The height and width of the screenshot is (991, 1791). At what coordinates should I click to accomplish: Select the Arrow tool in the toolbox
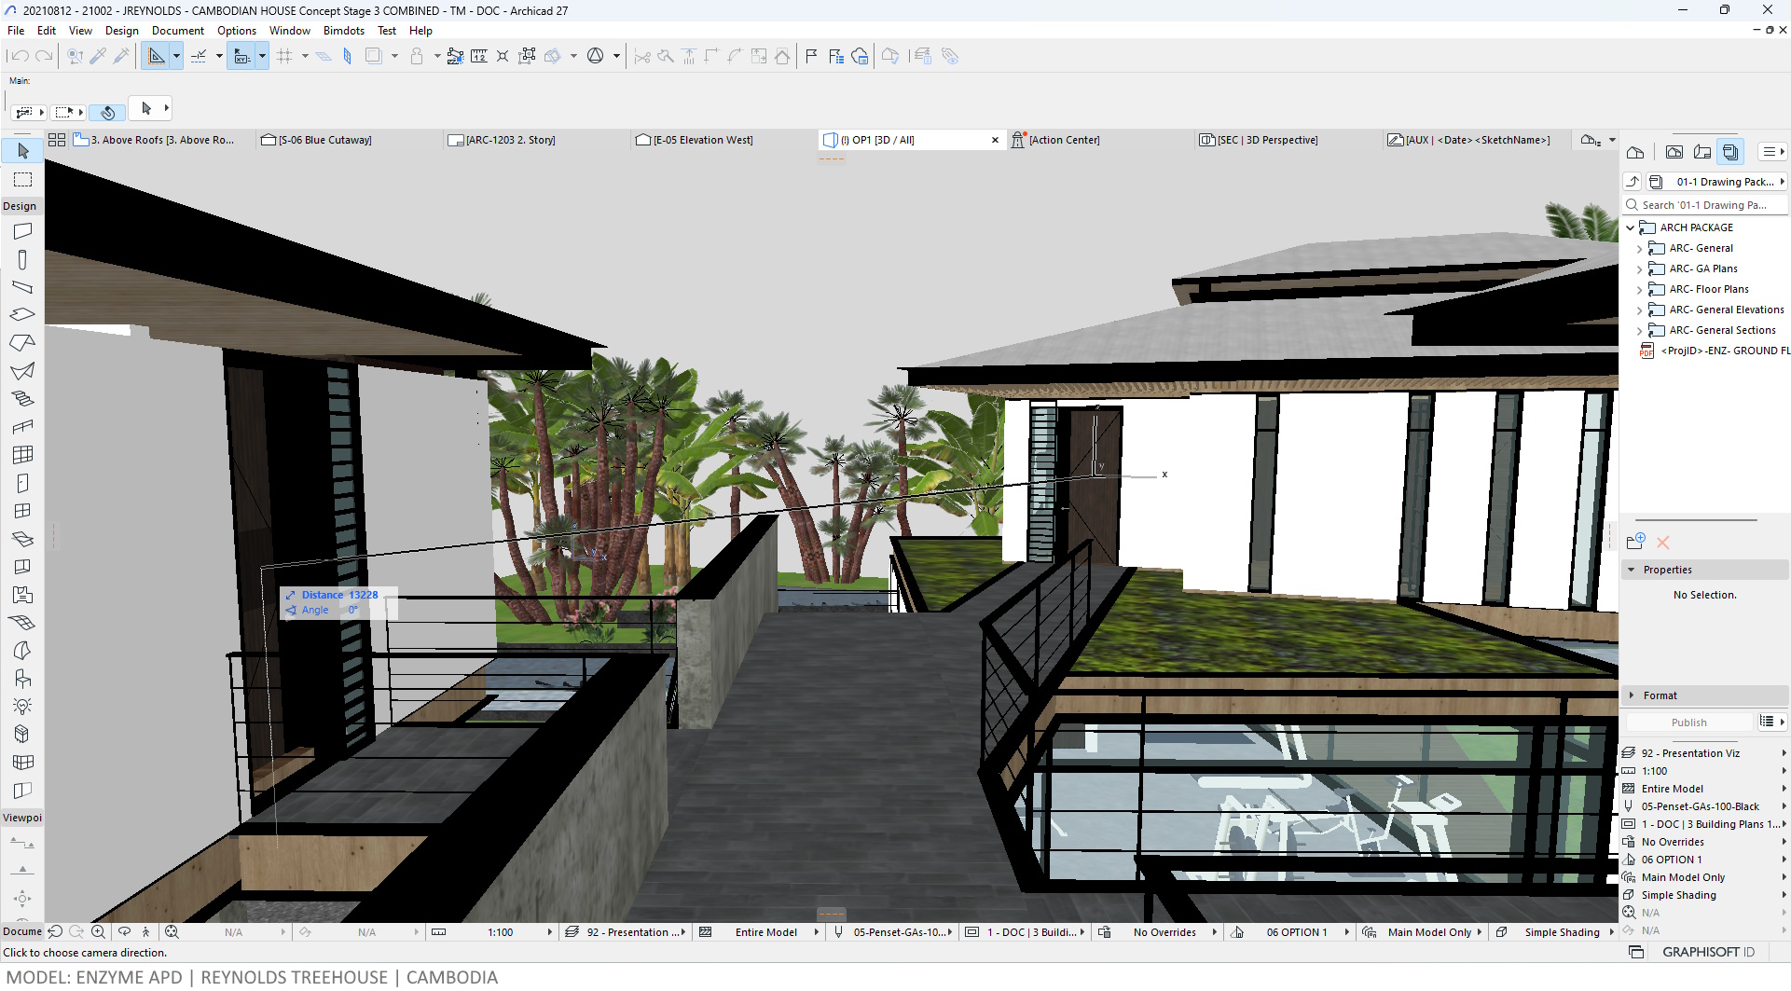[x=23, y=151]
